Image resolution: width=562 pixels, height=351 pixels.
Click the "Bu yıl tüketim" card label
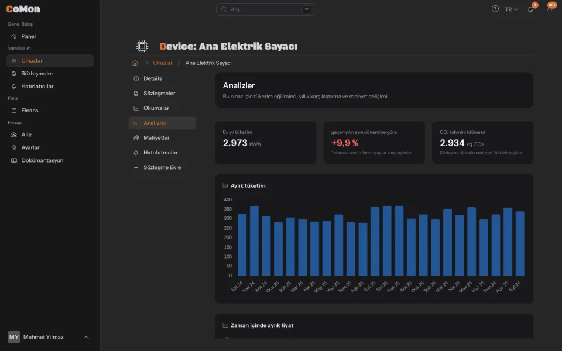[237, 132]
